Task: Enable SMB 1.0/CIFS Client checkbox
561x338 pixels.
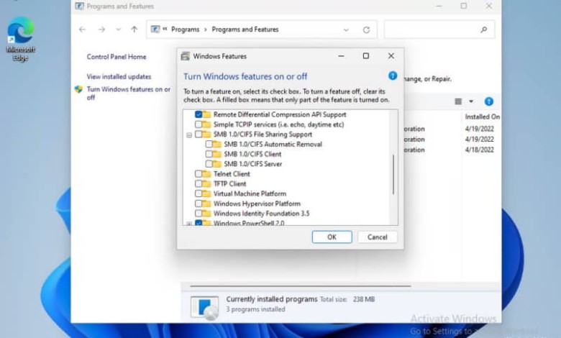Action: coord(209,154)
